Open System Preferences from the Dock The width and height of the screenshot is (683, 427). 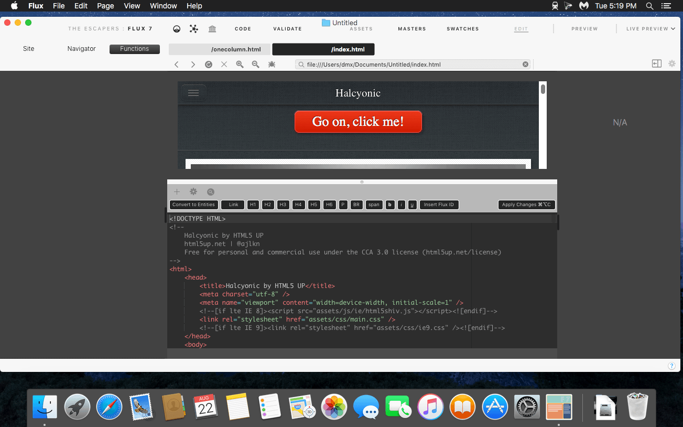click(527, 407)
